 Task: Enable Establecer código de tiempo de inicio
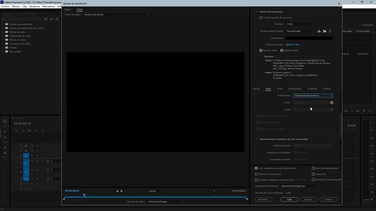pyautogui.click(x=256, y=180)
